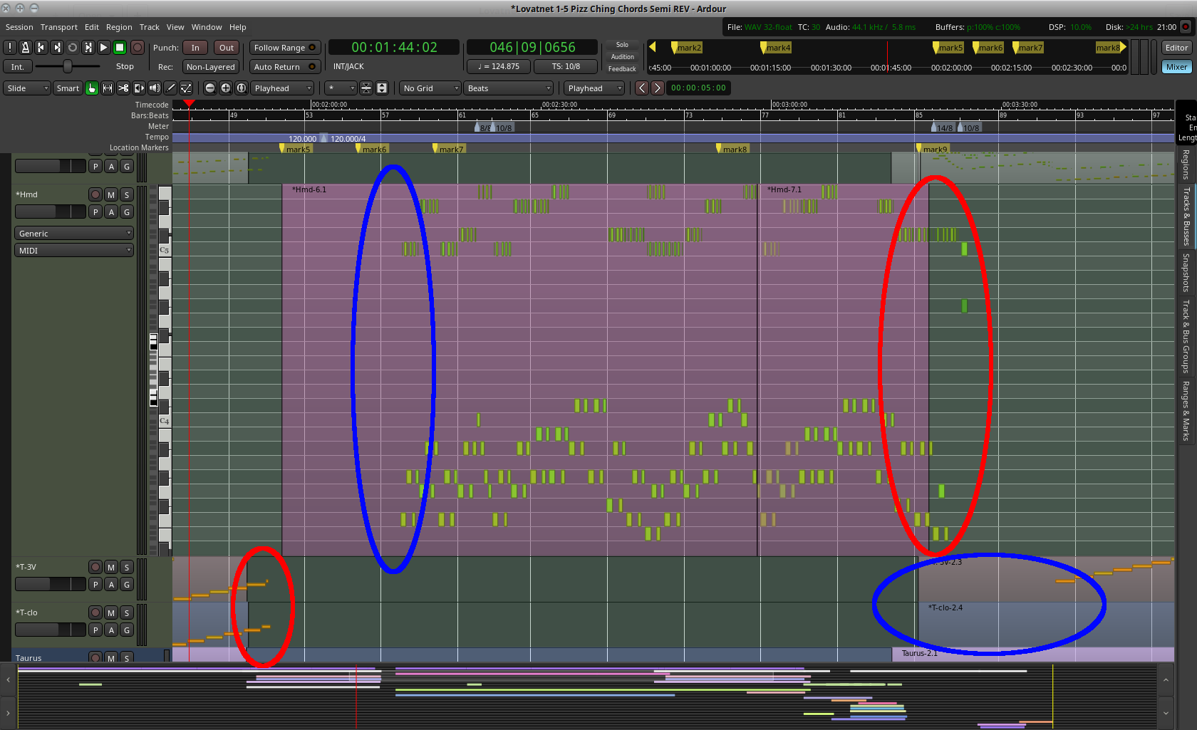Toggle the metronome click icon
Viewport: 1197px width, 730px height.
pos(25,48)
